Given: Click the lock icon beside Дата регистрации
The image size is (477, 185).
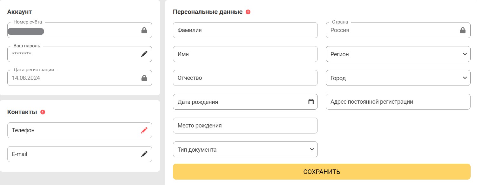Looking at the screenshot, I should (144, 78).
